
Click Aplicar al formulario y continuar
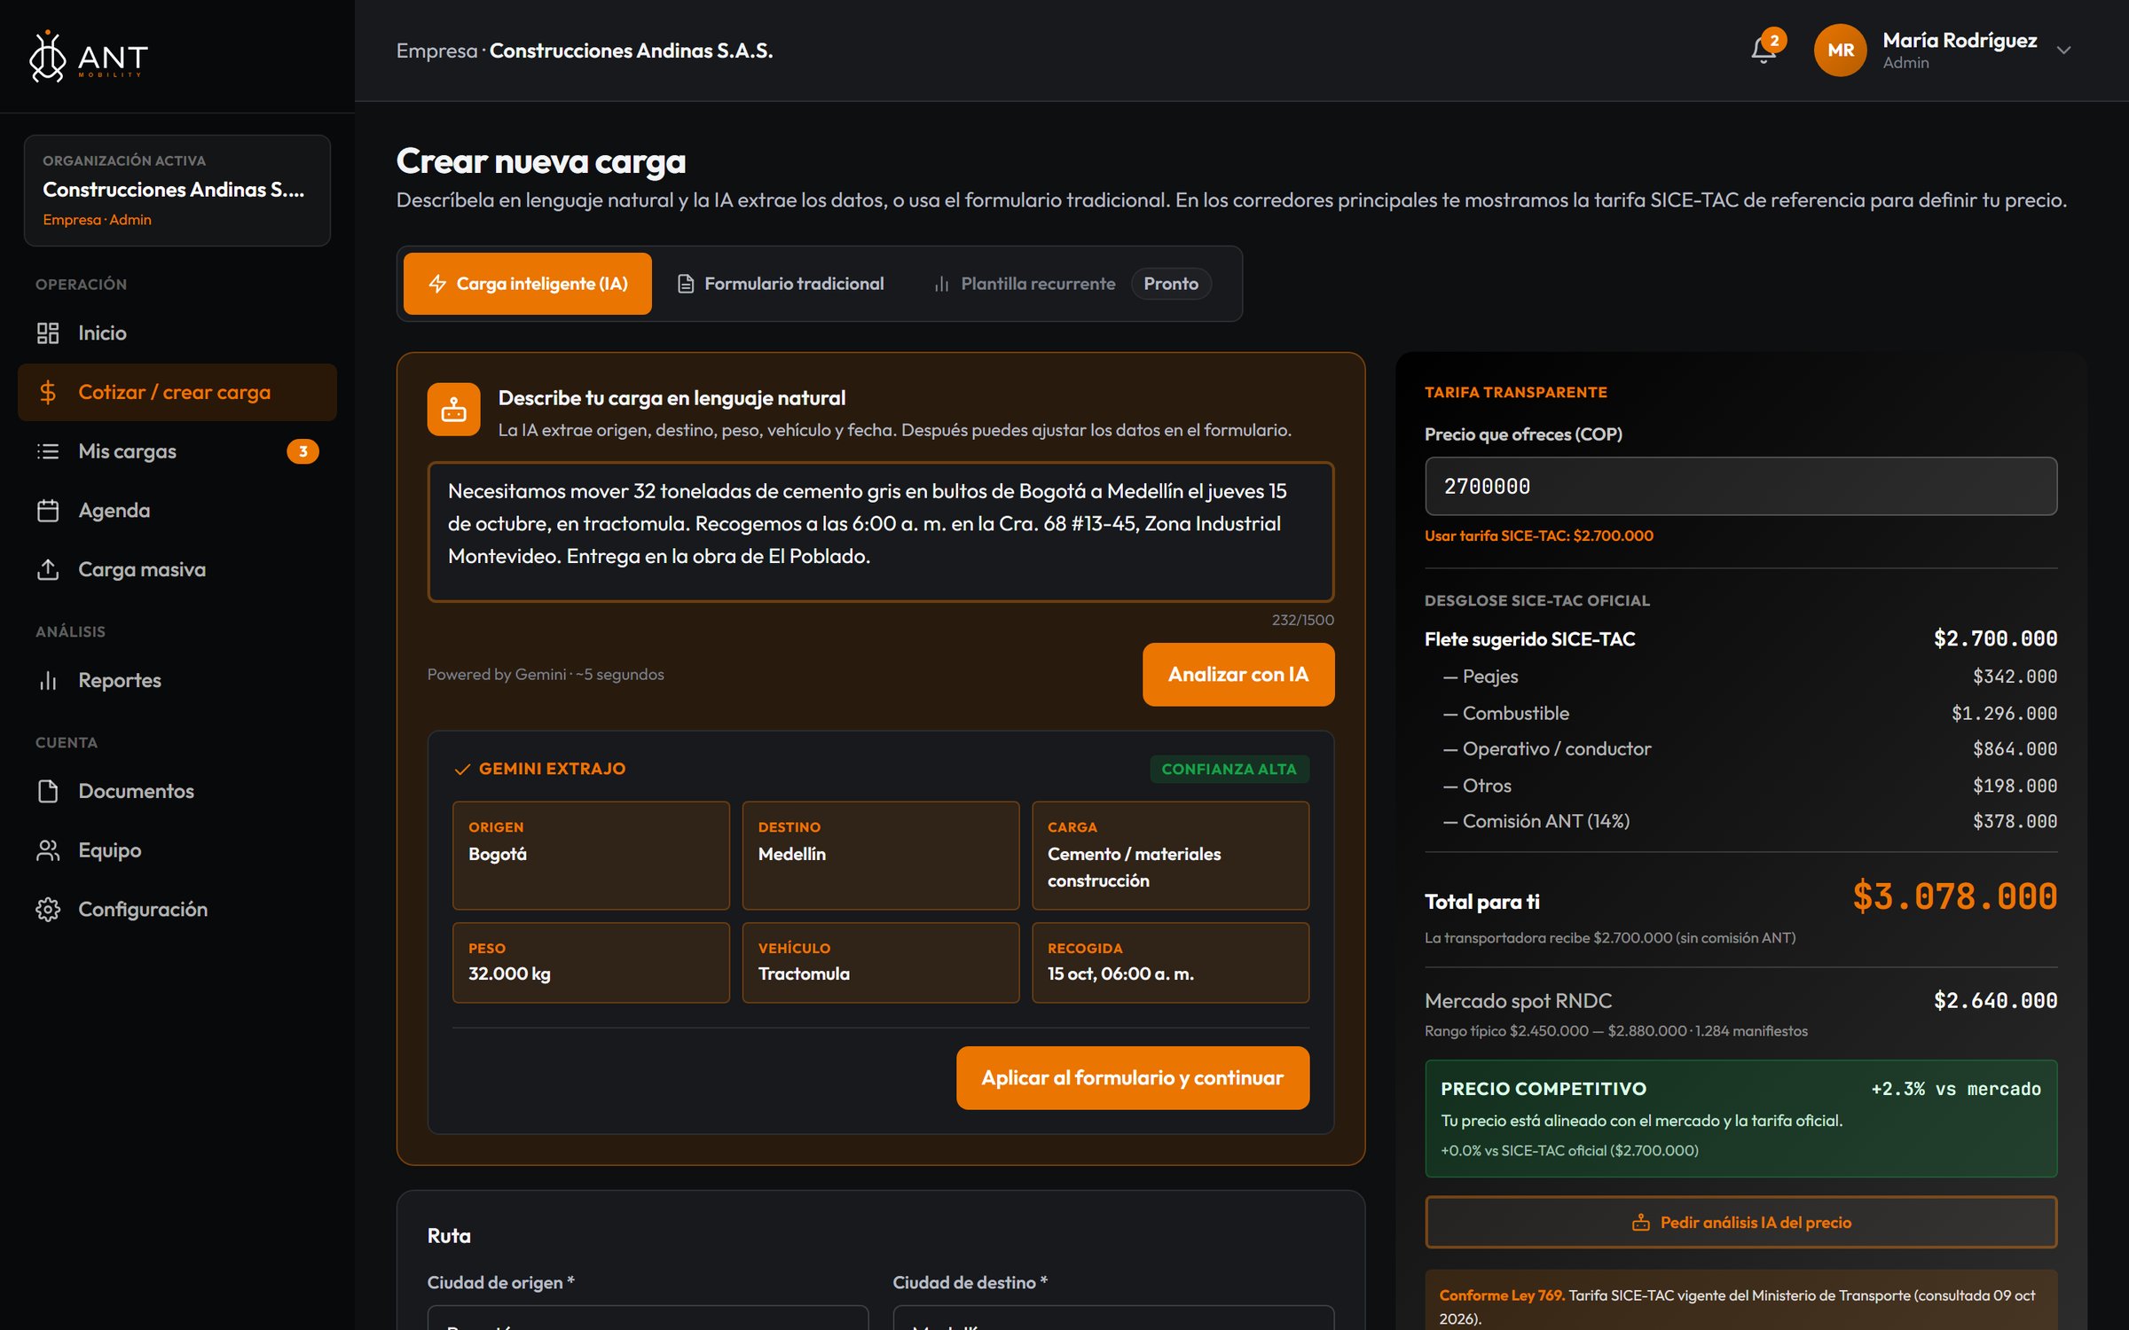(1132, 1078)
